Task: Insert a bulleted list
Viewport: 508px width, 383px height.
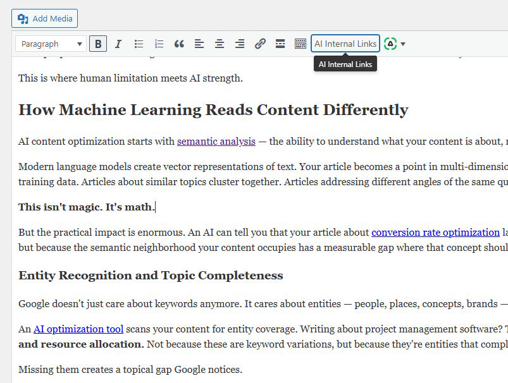Action: 139,44
